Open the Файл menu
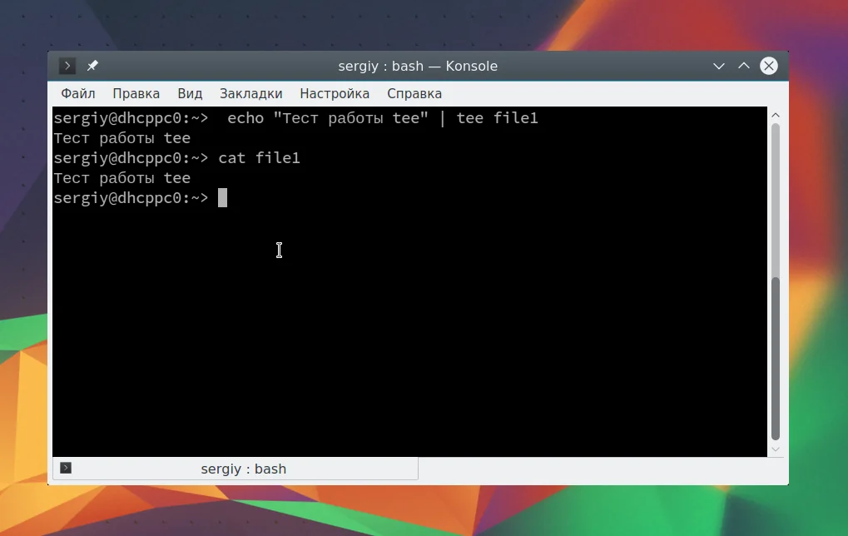Viewport: 848px width, 536px height. click(x=78, y=93)
